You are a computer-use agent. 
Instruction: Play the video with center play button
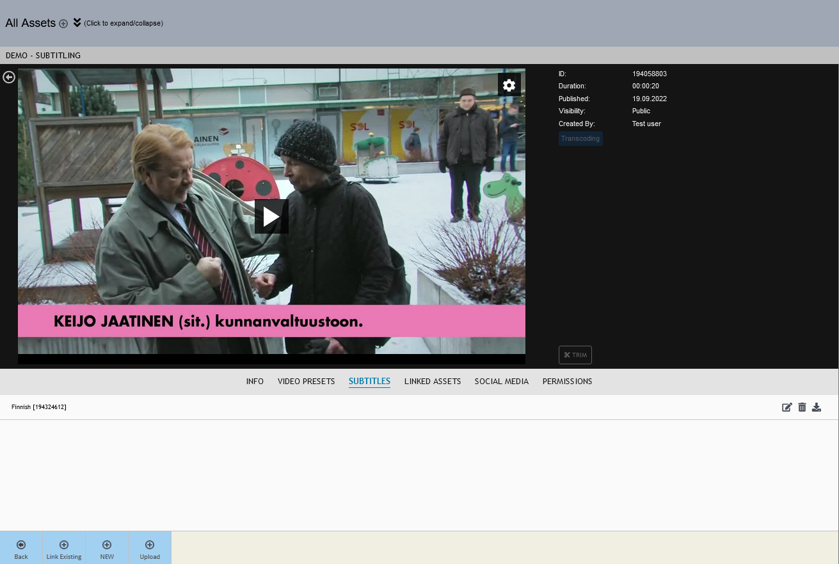coord(271,217)
